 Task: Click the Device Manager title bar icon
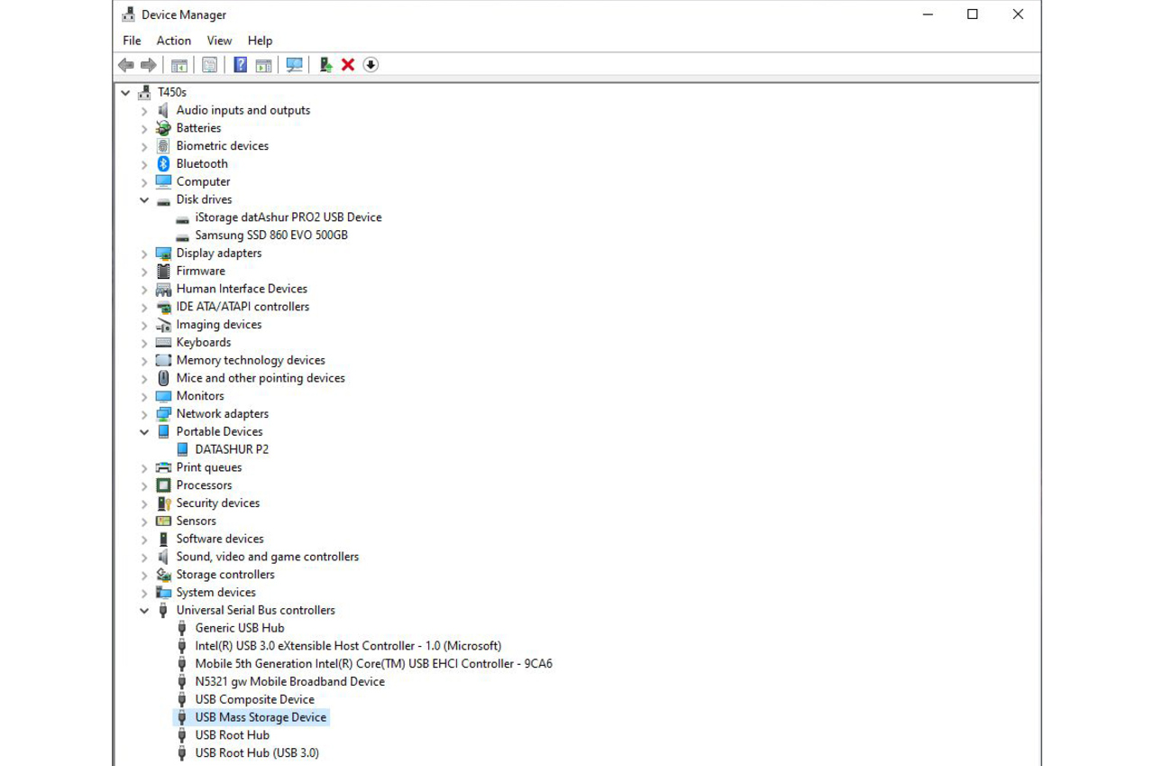pyautogui.click(x=129, y=14)
